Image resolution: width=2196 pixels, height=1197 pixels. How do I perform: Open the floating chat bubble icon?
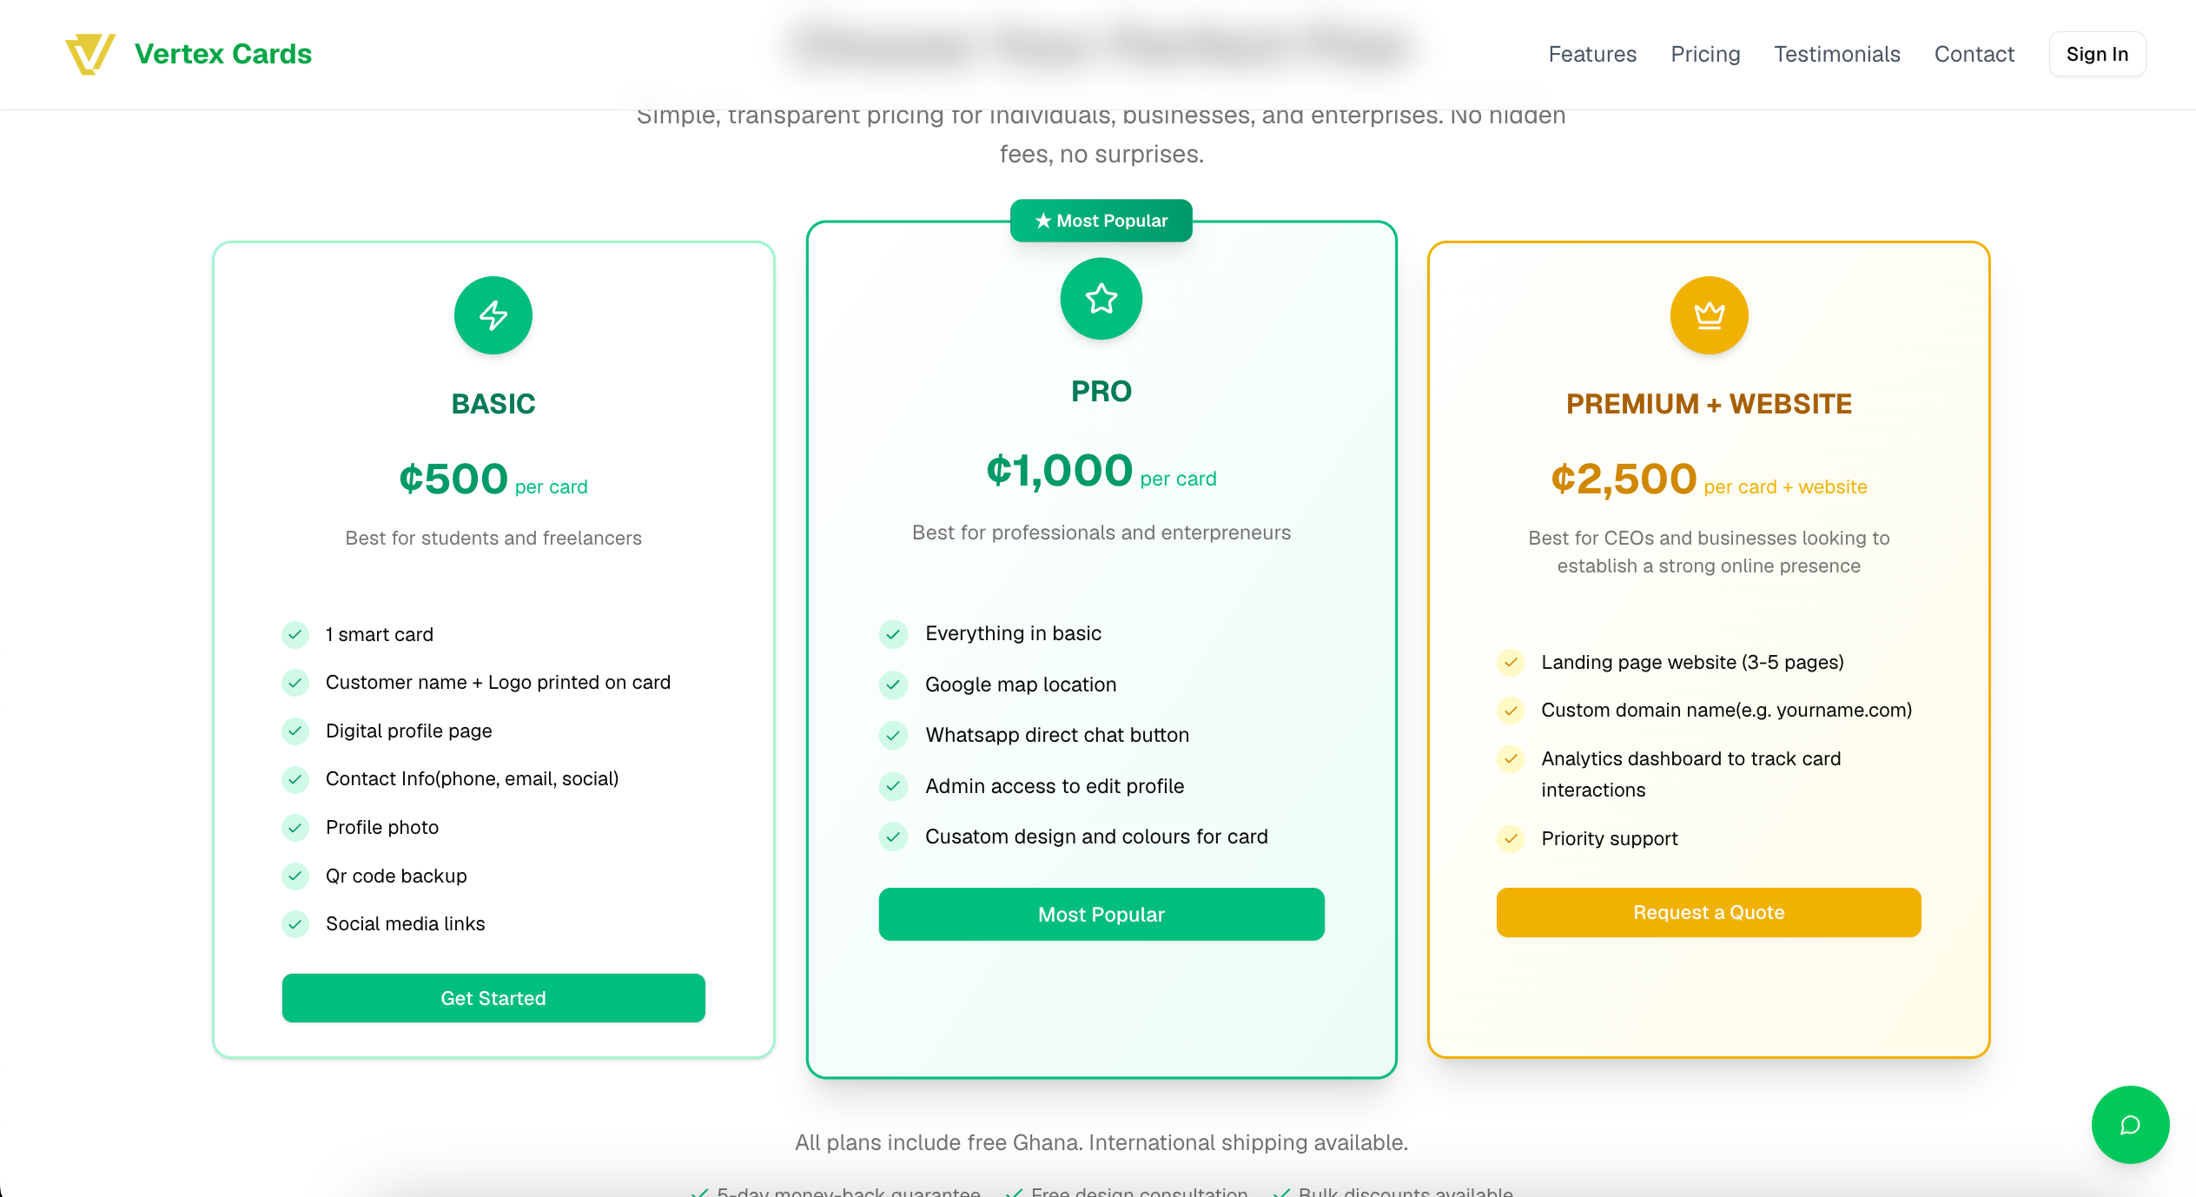2130,1125
